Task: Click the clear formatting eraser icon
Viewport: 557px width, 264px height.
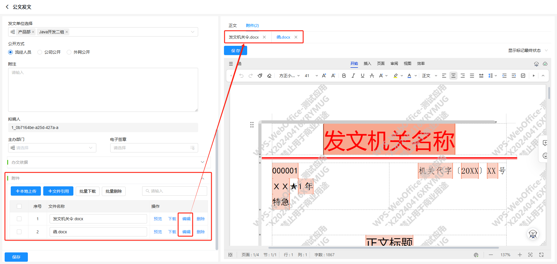Action: [269, 76]
